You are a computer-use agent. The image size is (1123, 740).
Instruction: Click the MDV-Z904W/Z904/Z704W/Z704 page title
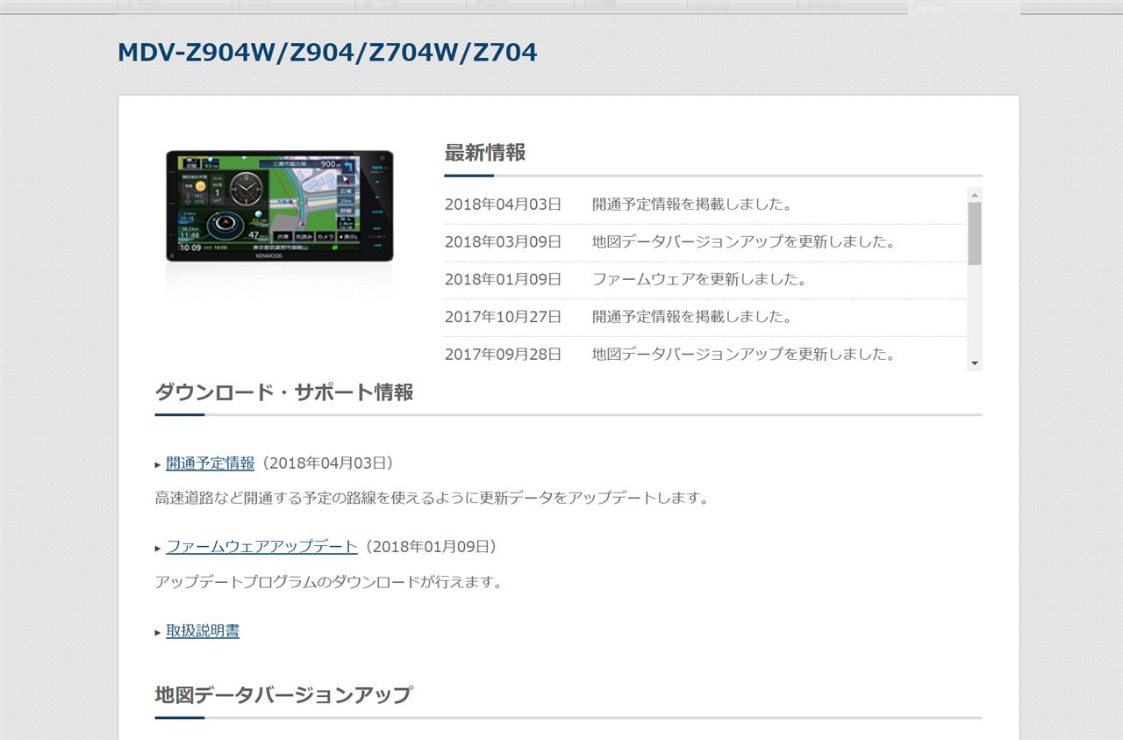click(x=327, y=53)
